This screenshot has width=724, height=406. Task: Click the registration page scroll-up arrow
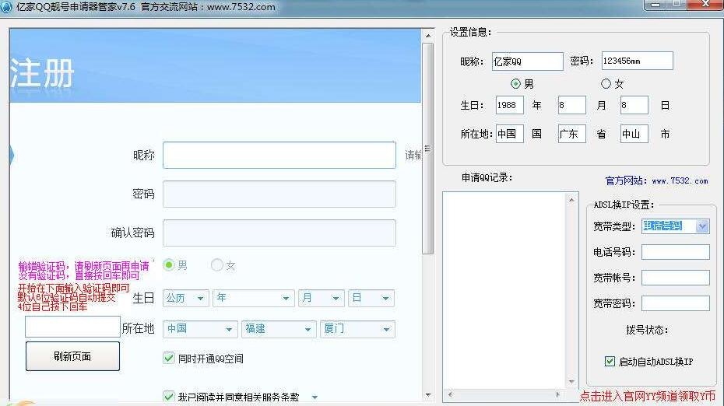(428, 36)
